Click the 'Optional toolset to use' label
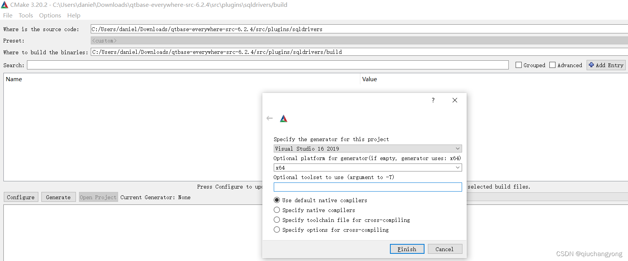Viewport: 628px width, 261px height. point(334,177)
